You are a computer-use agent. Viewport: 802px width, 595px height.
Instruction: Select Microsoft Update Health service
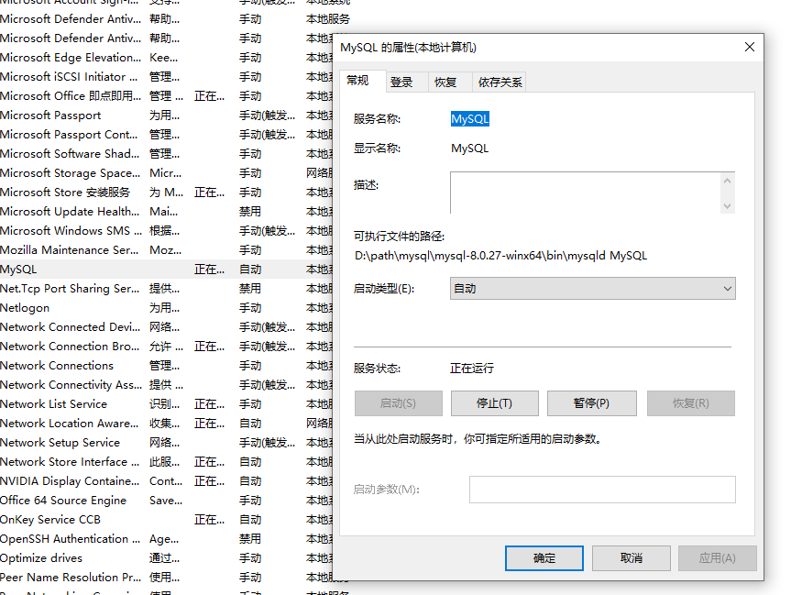pyautogui.click(x=166, y=212)
